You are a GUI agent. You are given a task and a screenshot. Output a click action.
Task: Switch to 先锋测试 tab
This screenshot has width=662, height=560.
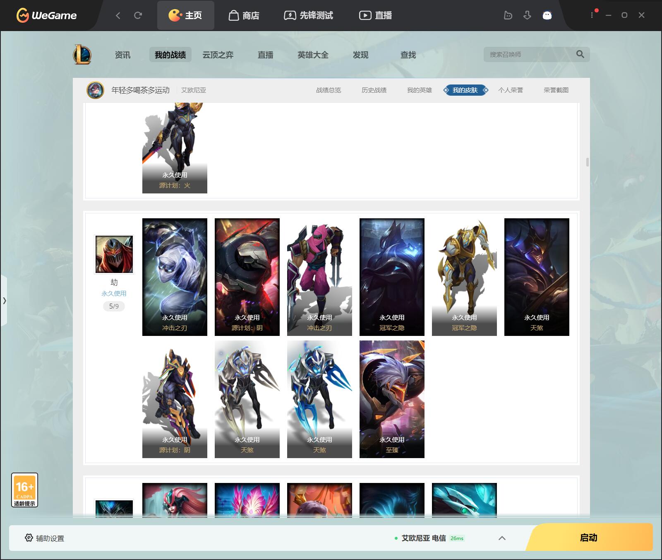308,15
